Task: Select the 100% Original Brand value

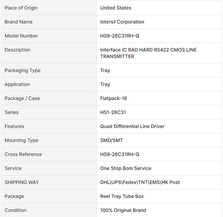Action: (x=123, y=210)
